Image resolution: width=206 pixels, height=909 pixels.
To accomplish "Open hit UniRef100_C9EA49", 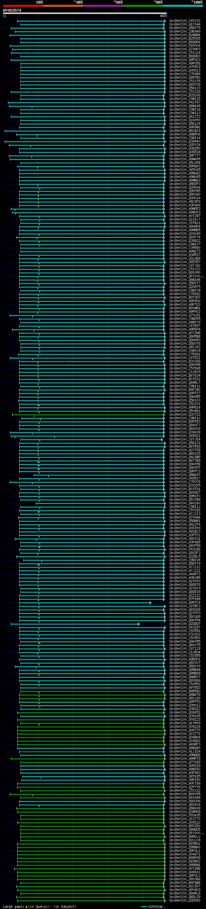I will tap(184, 31).
